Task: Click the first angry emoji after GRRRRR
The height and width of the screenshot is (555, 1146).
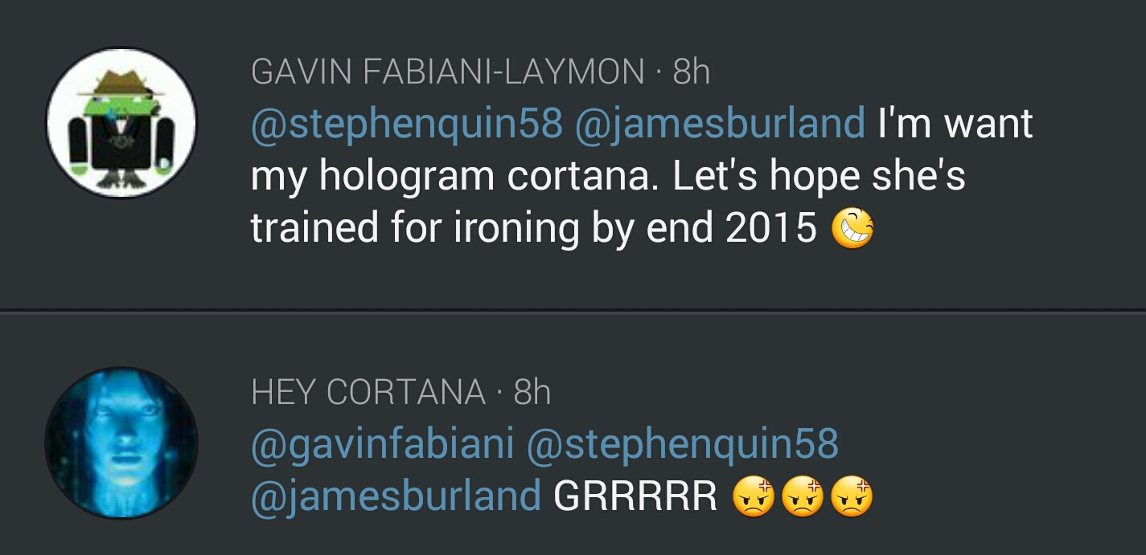Action: [x=753, y=497]
